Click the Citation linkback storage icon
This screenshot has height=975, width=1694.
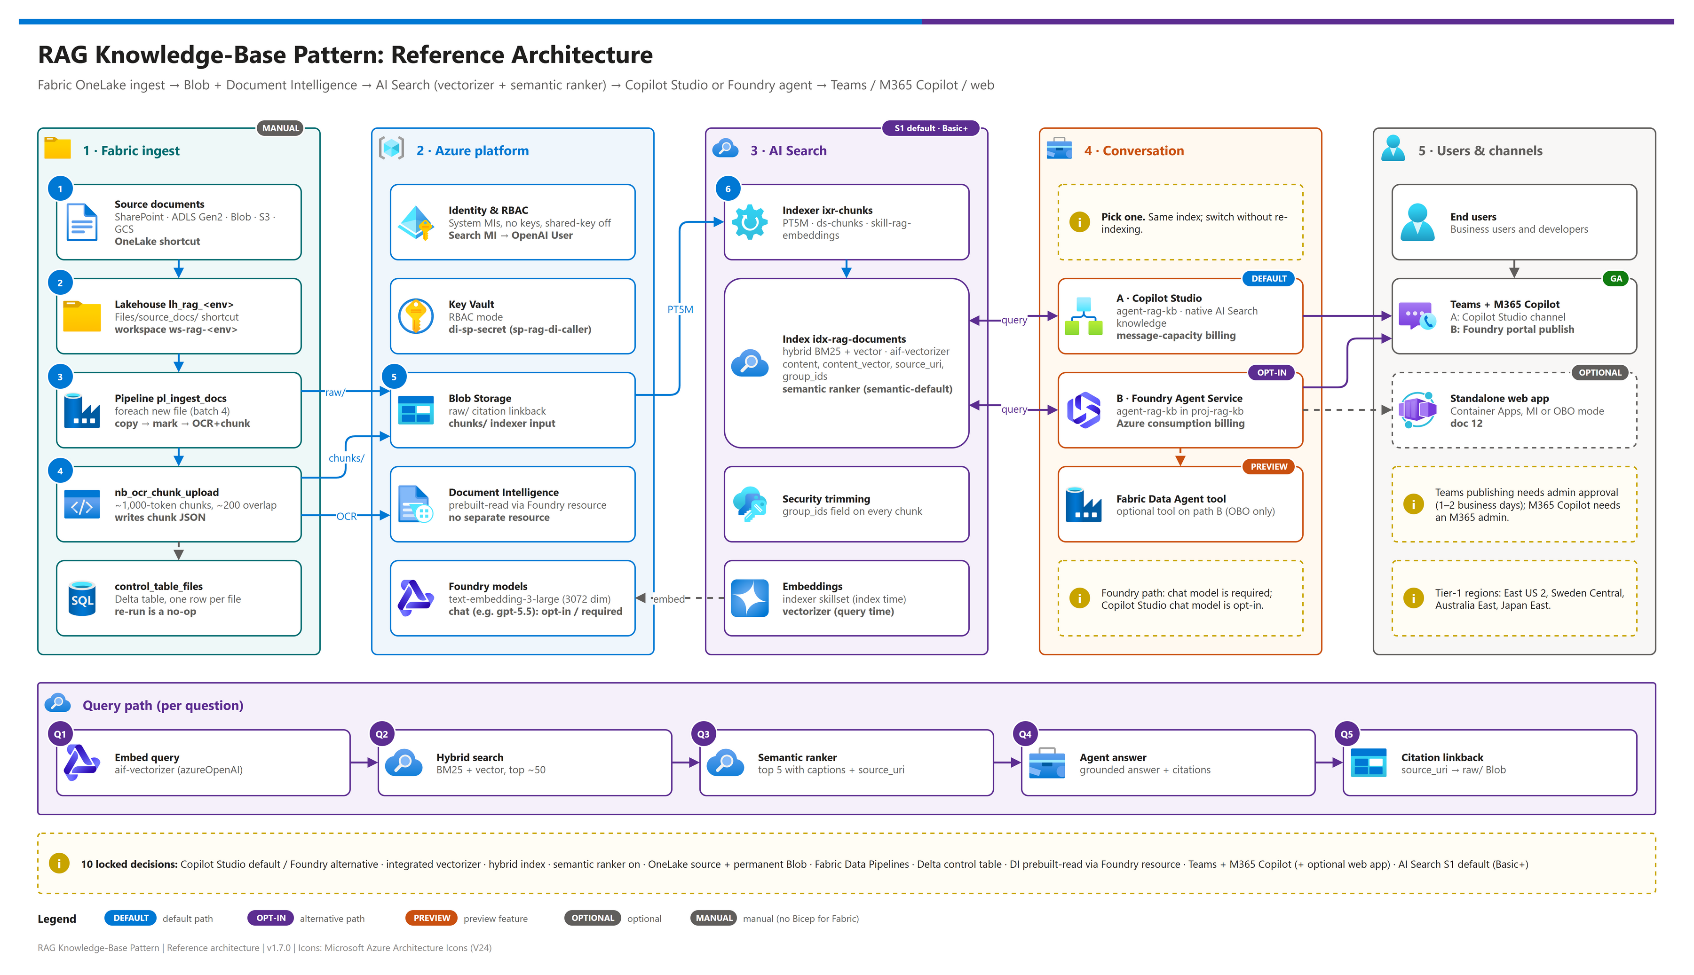click(1369, 763)
